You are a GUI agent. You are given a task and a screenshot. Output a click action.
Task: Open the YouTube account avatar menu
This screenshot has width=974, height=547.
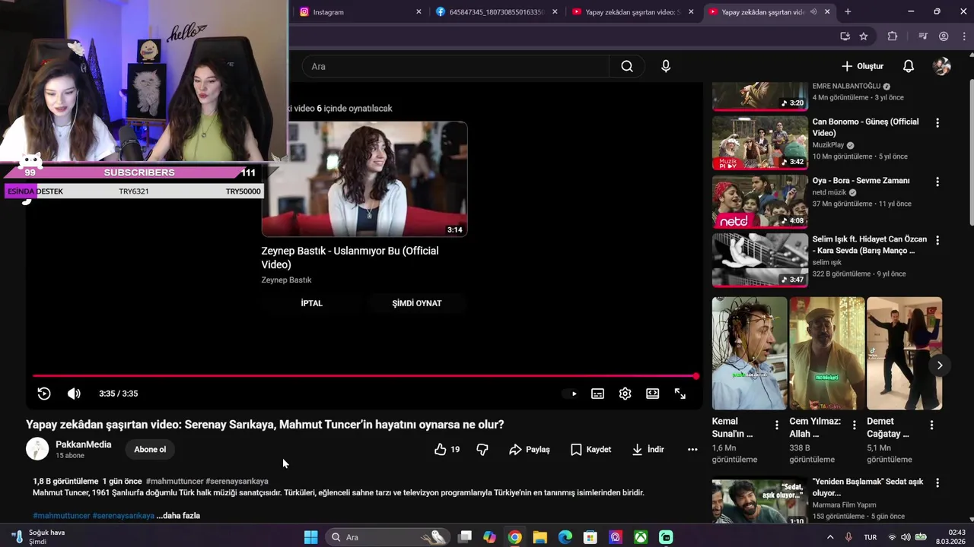[942, 66]
